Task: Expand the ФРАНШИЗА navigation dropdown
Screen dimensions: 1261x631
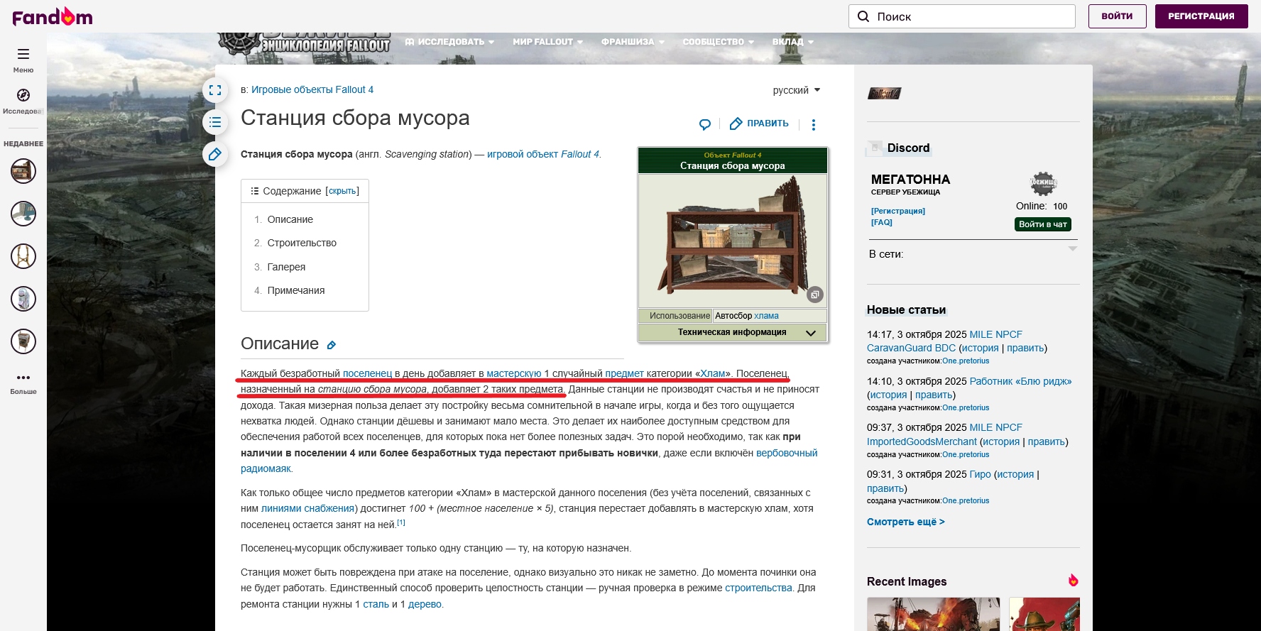Action: click(633, 42)
